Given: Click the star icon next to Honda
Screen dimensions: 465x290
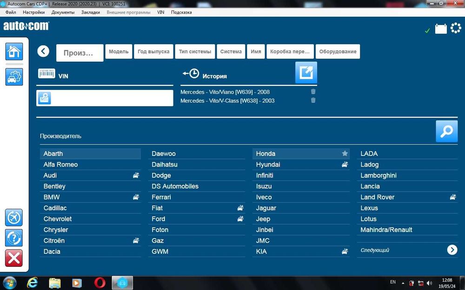Looking at the screenshot, I should coord(345,153).
